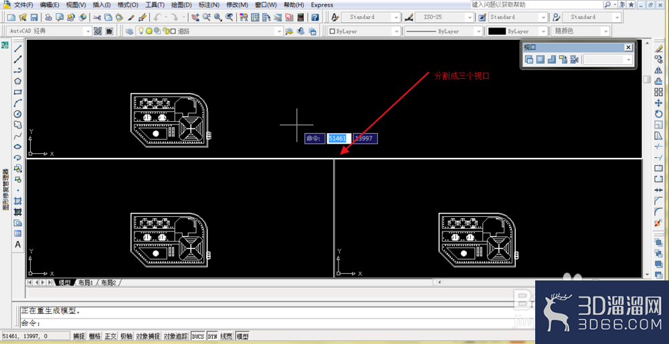Close the 视口 floating toolbar
The height and width of the screenshot is (344, 669).
point(628,48)
